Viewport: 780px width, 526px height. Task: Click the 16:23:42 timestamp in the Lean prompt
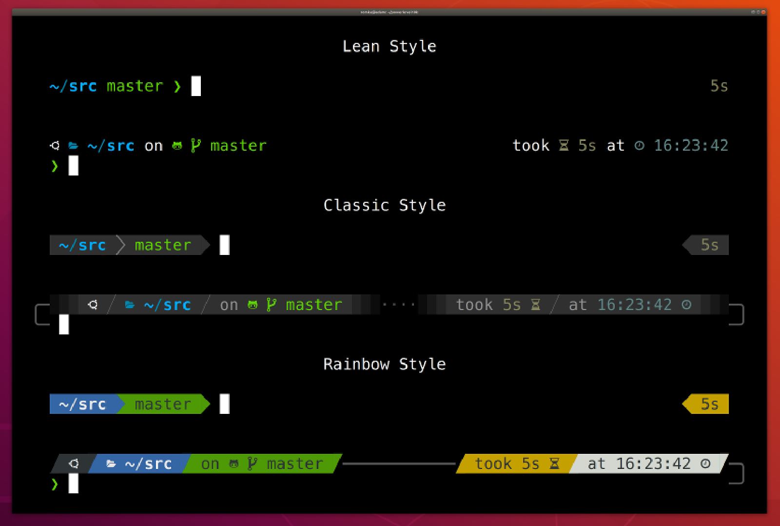[690, 145]
